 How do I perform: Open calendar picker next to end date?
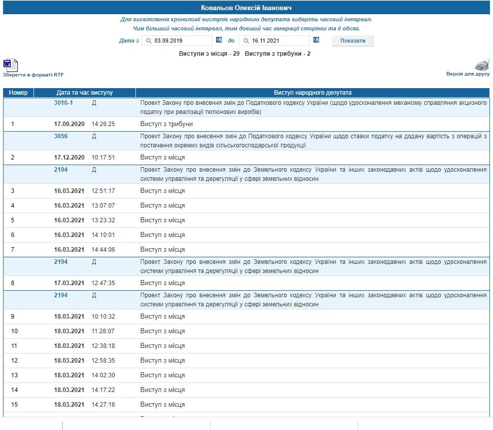(316, 40)
